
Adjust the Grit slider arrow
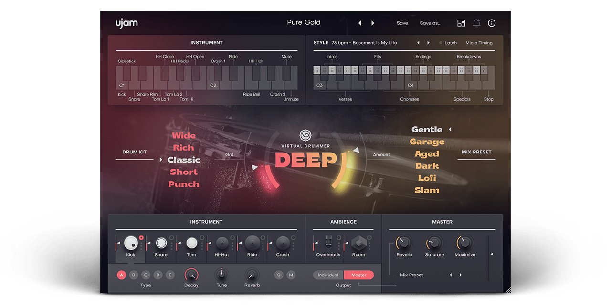click(x=255, y=167)
